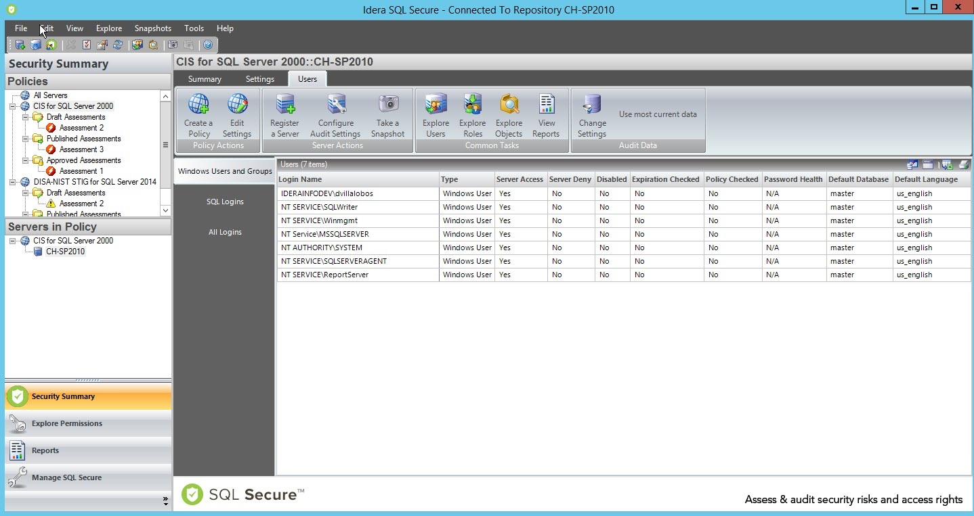Click Take a Snapshot ribbon button
The width and height of the screenshot is (974, 516).
(387, 116)
